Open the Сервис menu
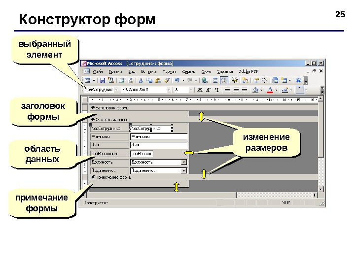 188,71
